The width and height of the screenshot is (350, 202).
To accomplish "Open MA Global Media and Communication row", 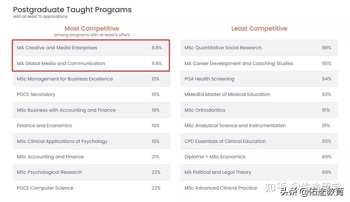I will (x=61, y=63).
